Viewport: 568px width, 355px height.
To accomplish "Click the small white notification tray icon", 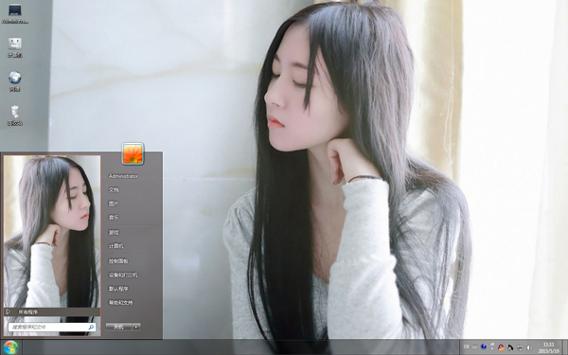I will tap(492, 346).
